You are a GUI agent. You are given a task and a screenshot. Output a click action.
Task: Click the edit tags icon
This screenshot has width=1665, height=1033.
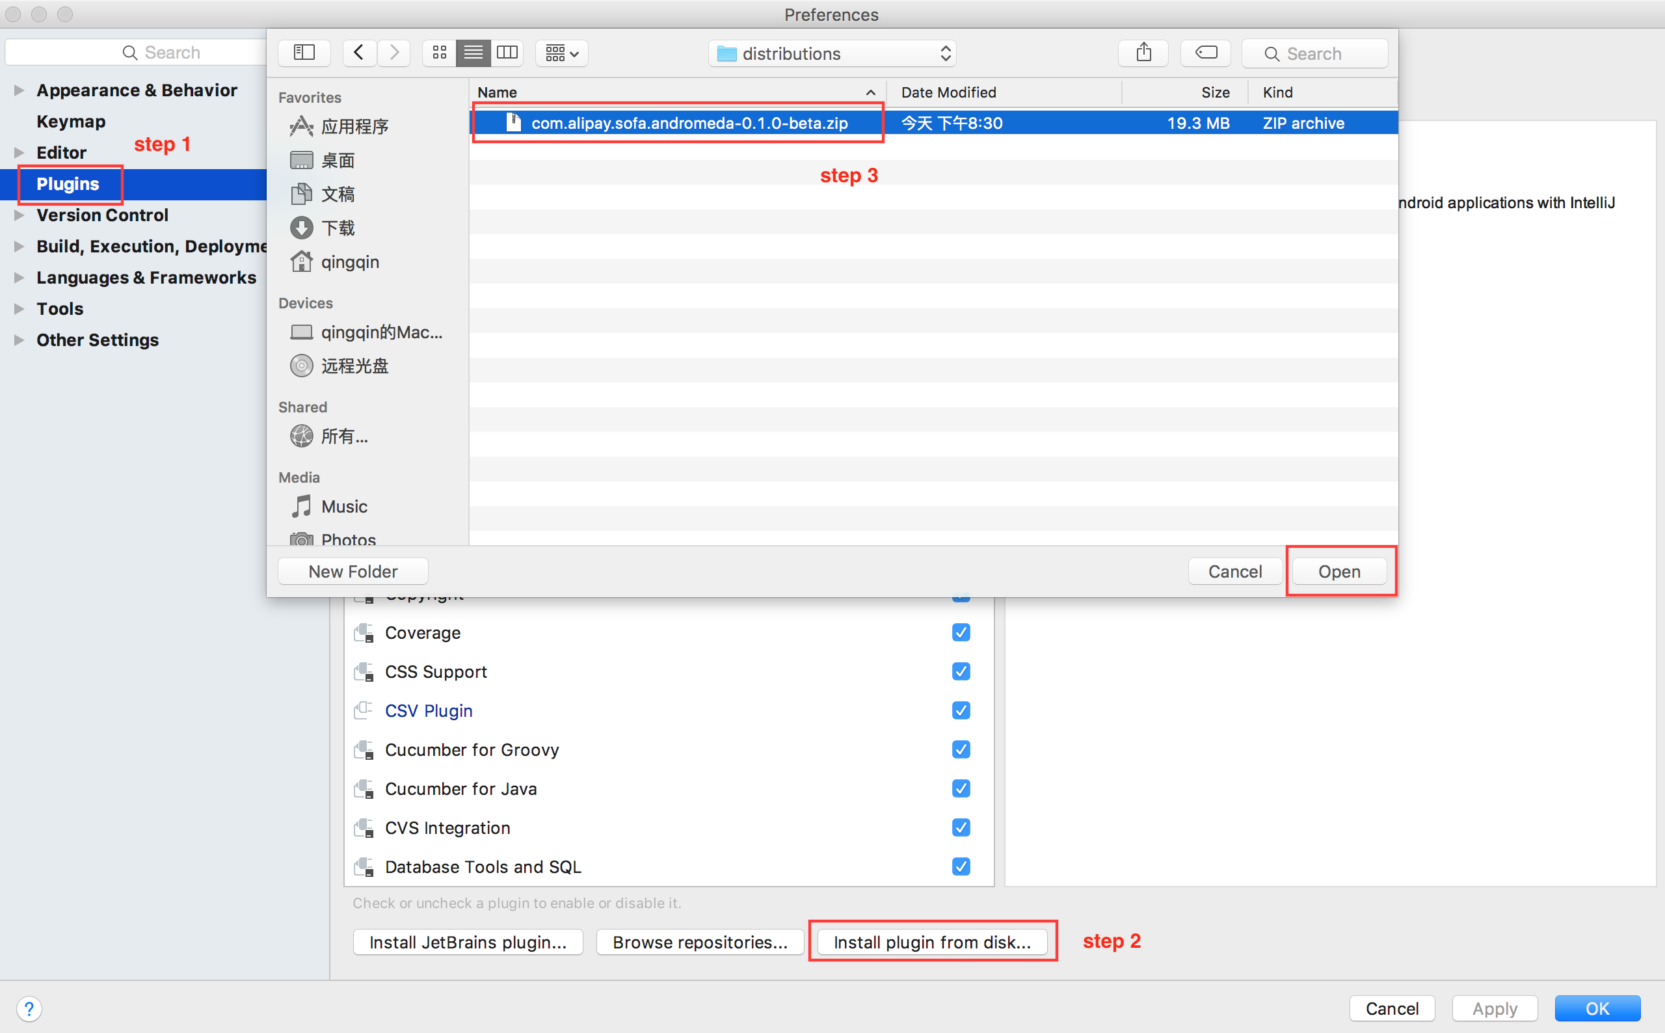point(1205,53)
